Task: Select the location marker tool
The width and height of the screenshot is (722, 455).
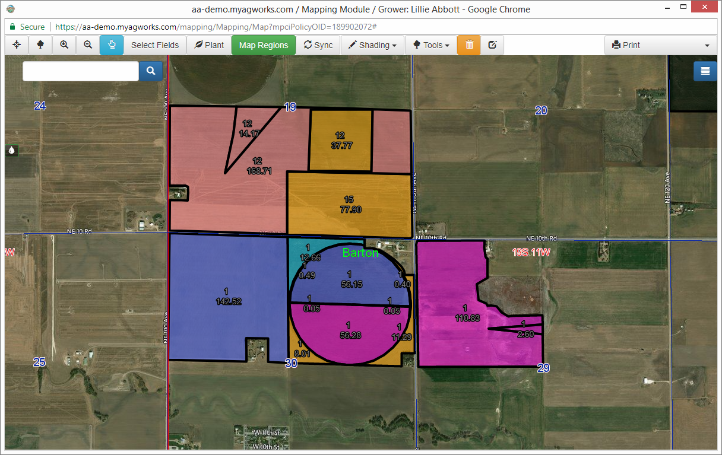Action: (x=40, y=44)
